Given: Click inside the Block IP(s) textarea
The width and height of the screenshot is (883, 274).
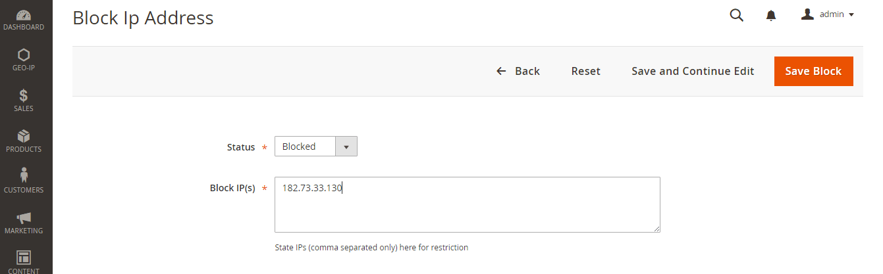Looking at the screenshot, I should point(468,204).
